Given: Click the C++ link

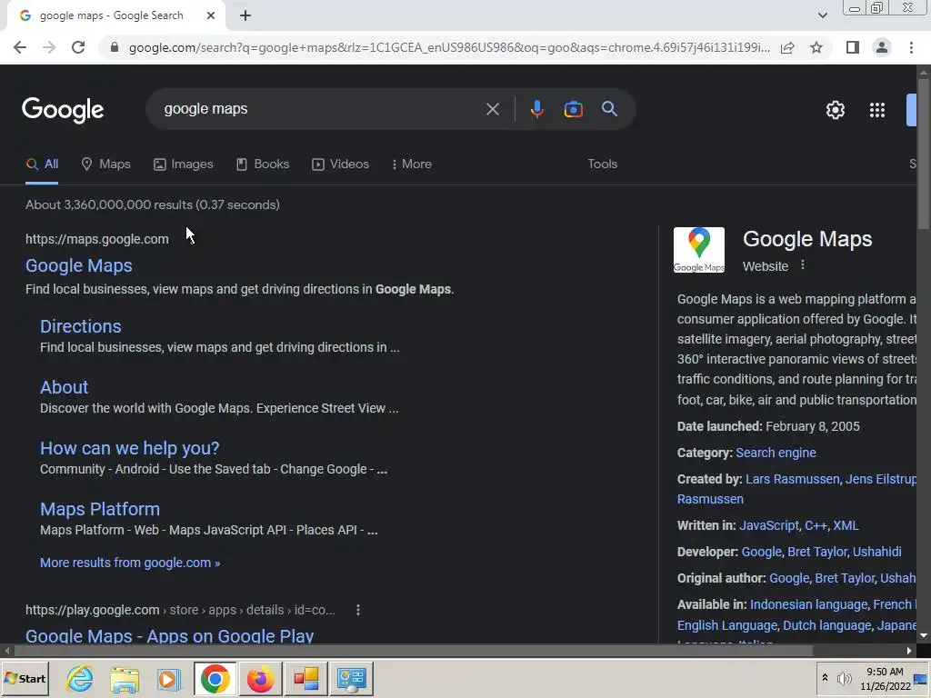Looking at the screenshot, I should [x=816, y=526].
